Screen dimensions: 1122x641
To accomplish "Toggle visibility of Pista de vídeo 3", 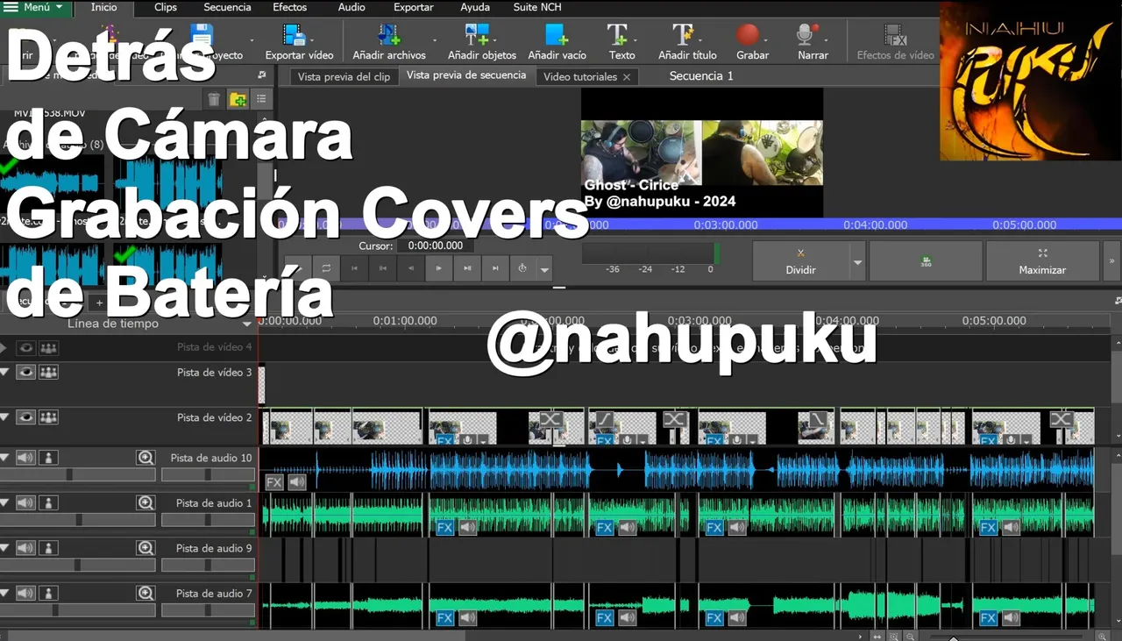I will [x=26, y=372].
